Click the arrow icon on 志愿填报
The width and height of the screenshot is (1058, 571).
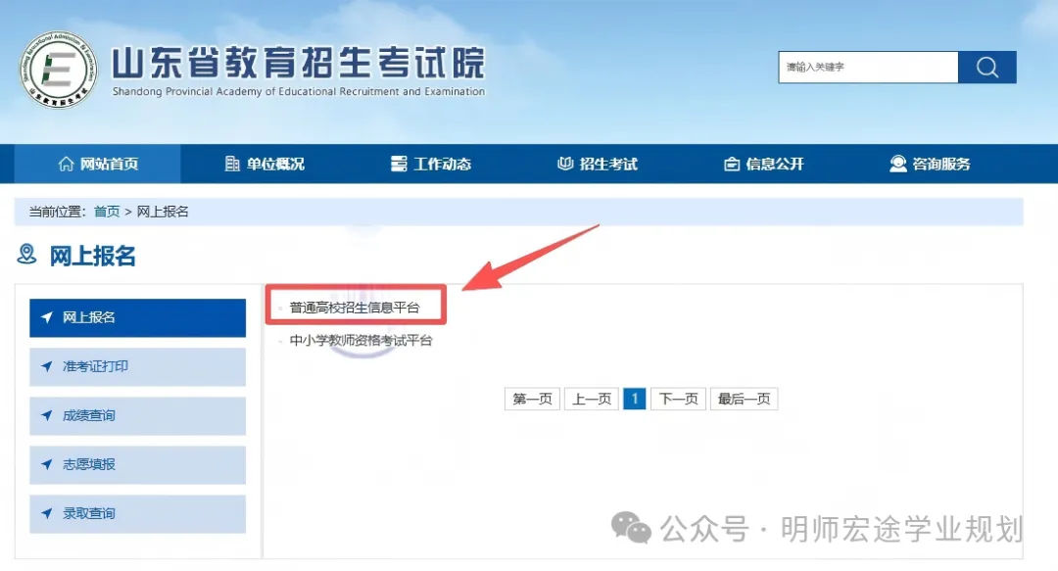tap(47, 463)
